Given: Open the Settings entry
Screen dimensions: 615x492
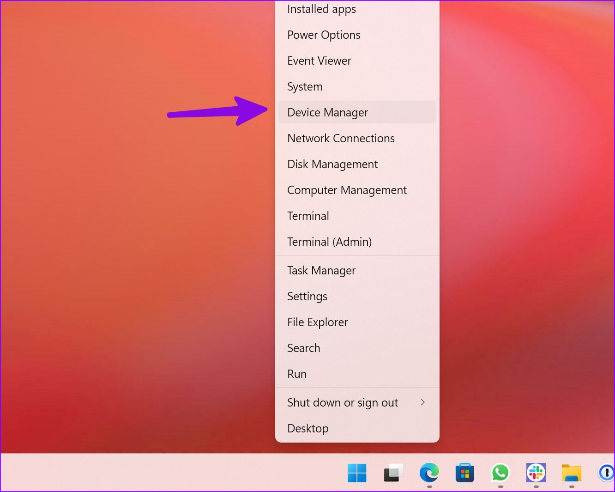Looking at the screenshot, I should point(307,296).
